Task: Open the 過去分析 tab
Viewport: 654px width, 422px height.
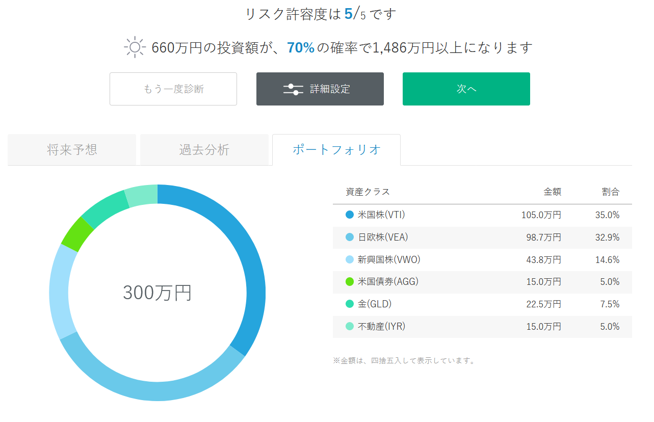Action: (204, 150)
